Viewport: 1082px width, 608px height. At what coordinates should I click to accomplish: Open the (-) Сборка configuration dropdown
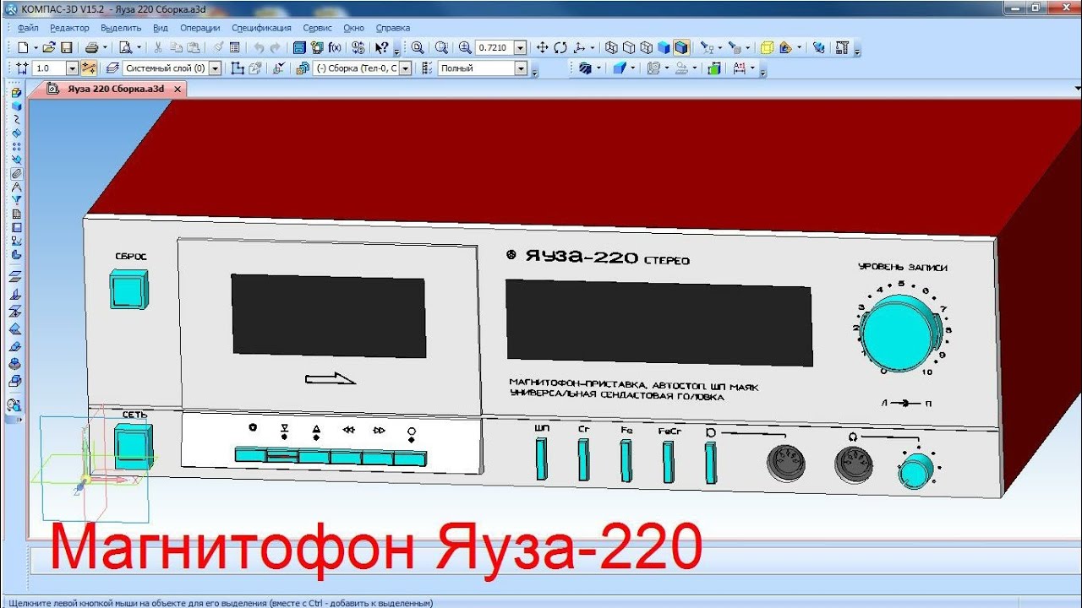point(405,68)
